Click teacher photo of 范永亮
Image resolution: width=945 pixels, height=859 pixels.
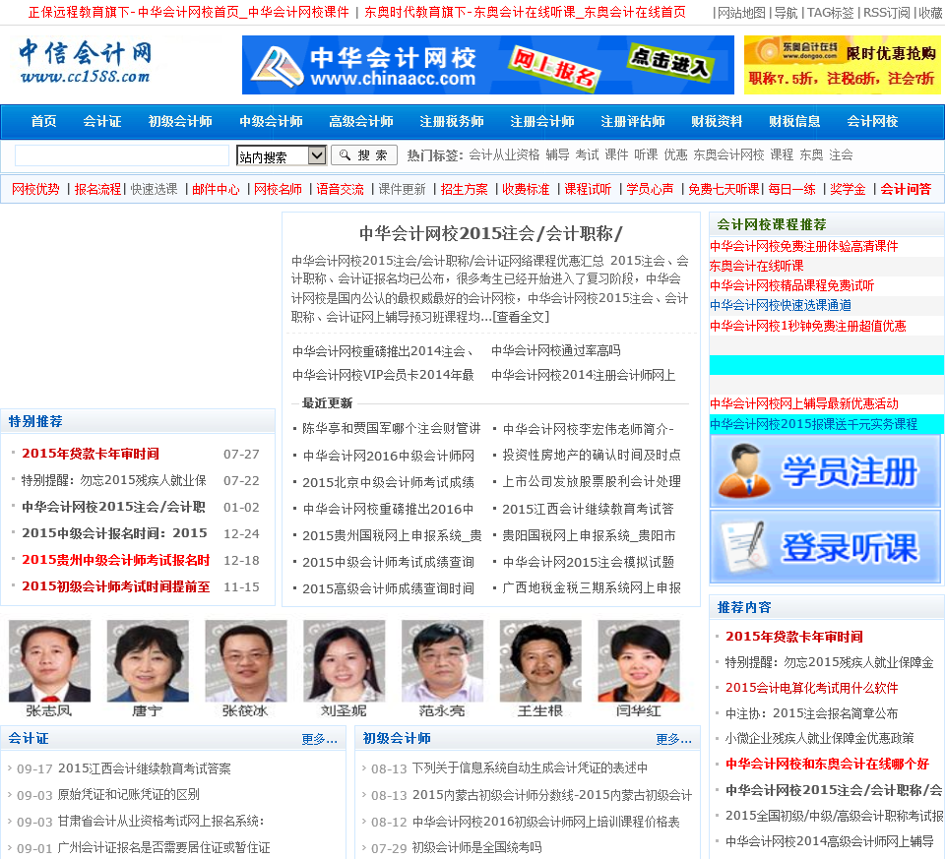(x=442, y=661)
